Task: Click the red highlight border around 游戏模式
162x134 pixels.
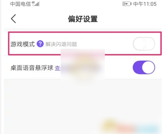Action: pos(85,32)
